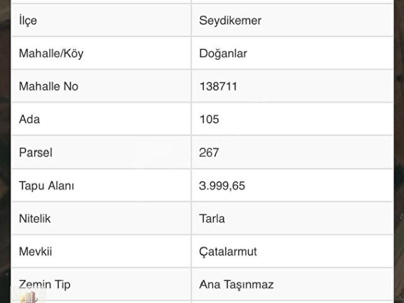Click the İlçe label cell
This screenshot has height=303, width=404.
28,20
